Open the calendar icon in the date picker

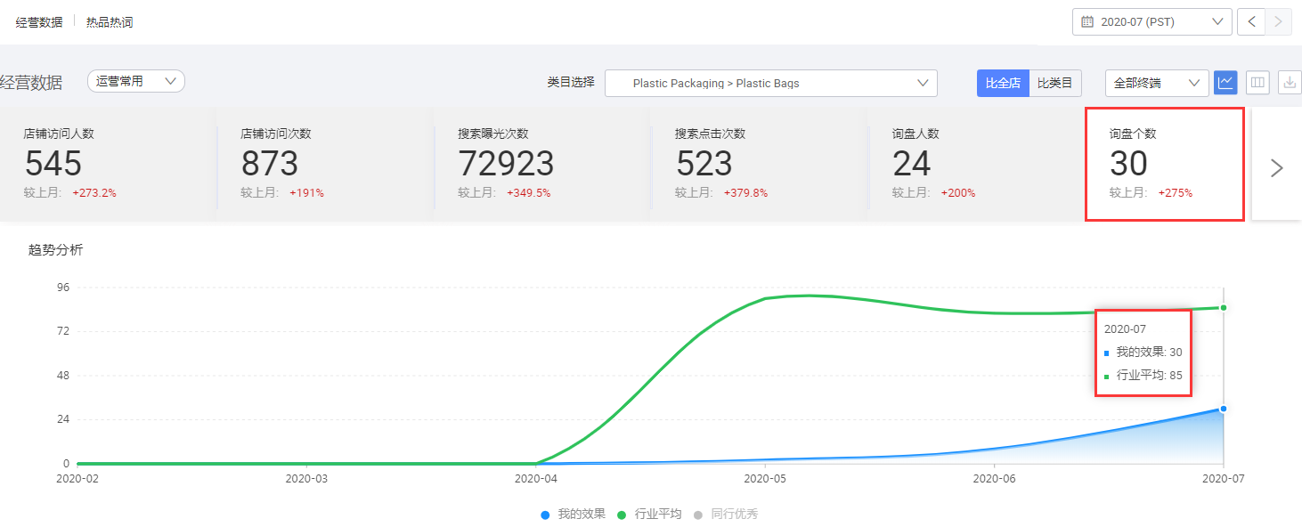pos(1086,21)
